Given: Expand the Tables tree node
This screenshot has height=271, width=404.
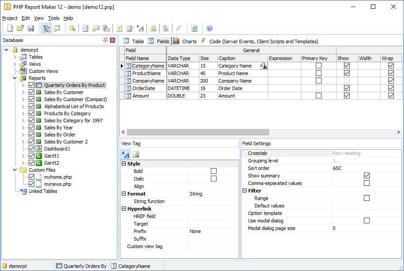Looking at the screenshot, I should [15, 57].
